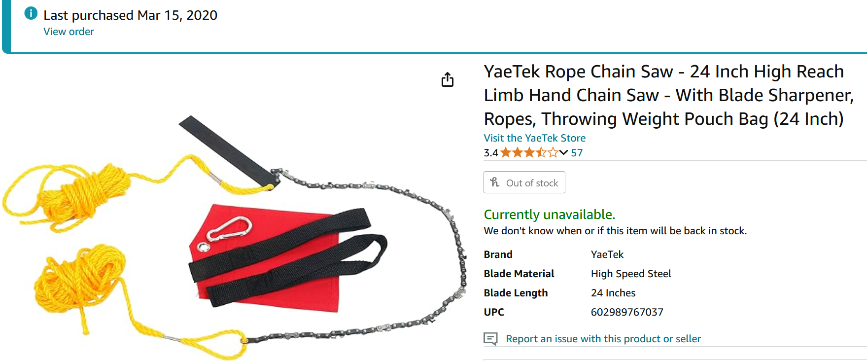Image resolution: width=867 pixels, height=361 pixels.
Task: Visit the YaeTek Store link
Action: (x=534, y=138)
